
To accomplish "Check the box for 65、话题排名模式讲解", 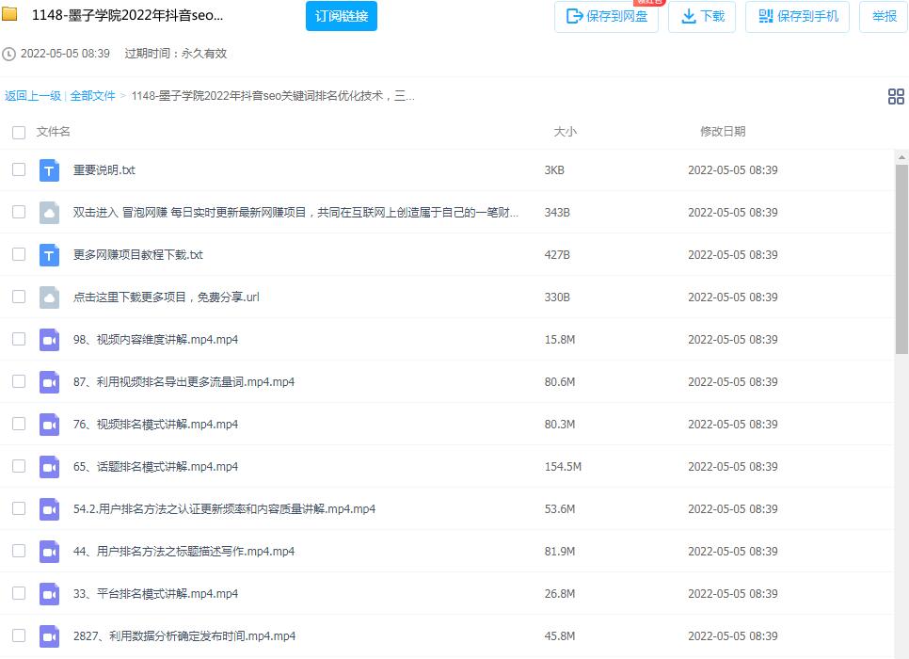I will click(19, 466).
